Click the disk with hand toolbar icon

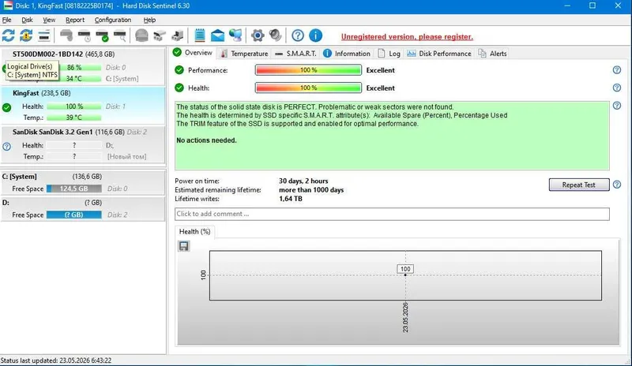[66, 35]
